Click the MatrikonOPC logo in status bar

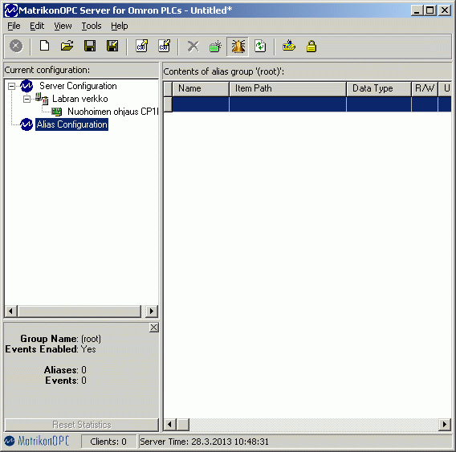point(37,441)
